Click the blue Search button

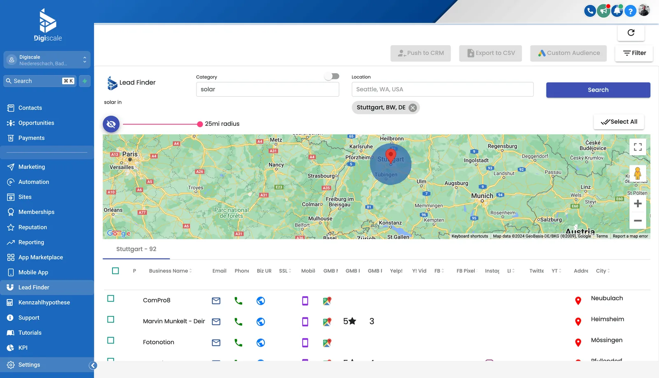[x=598, y=90]
